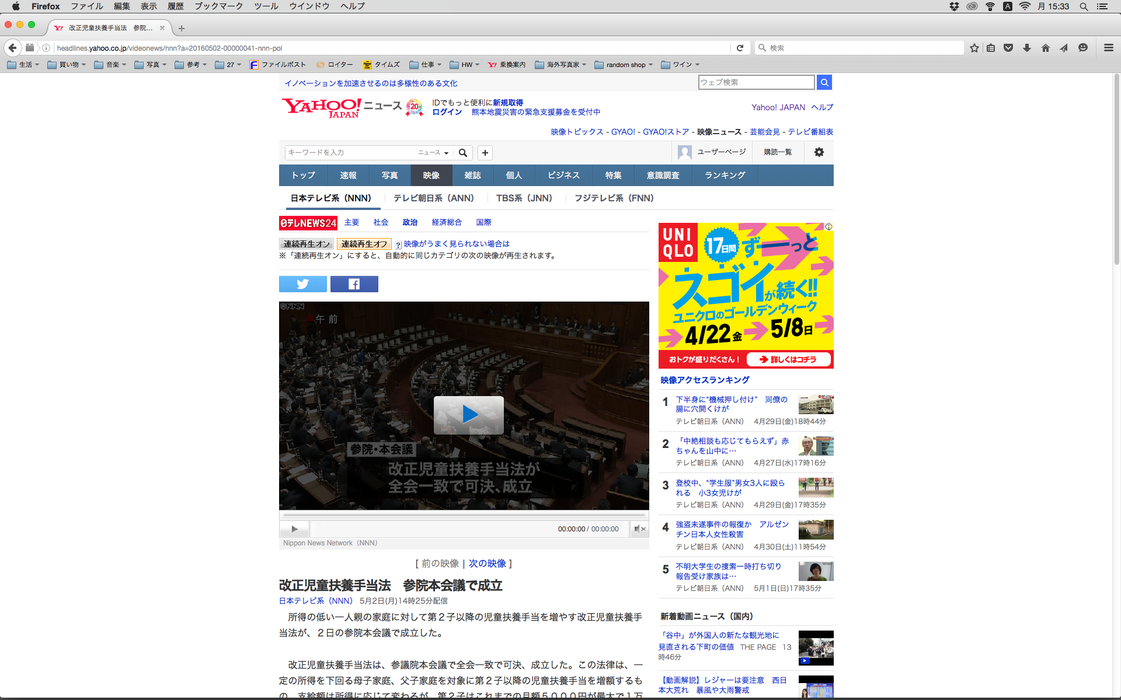Go to Firefox home icon

[1045, 48]
